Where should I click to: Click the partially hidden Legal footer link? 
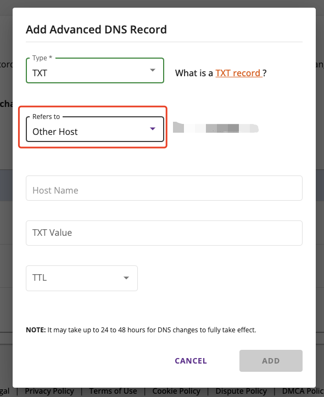(5, 391)
